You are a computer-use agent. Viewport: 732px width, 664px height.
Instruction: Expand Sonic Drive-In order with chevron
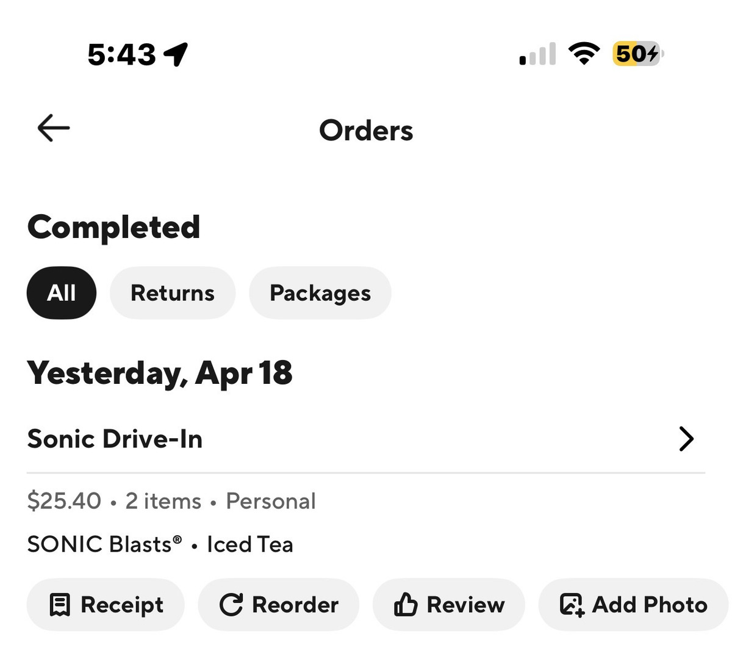click(686, 439)
